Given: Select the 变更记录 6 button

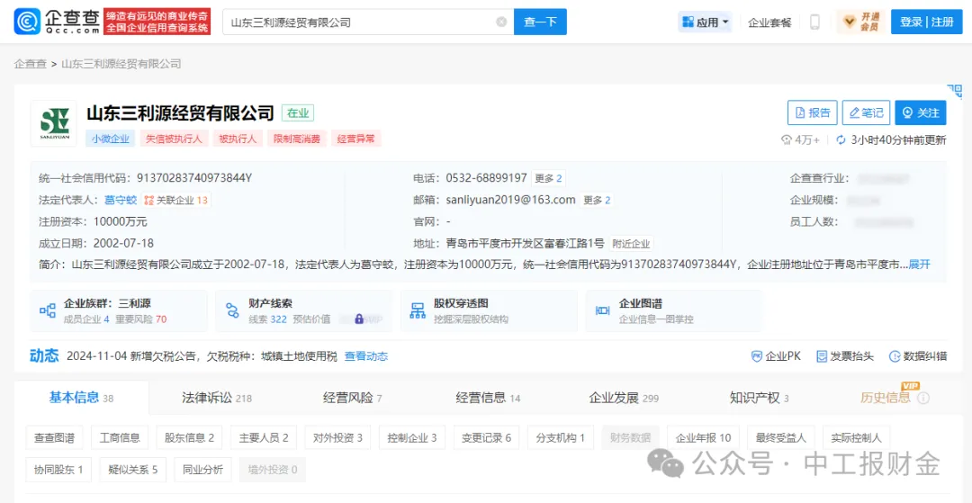Looking at the screenshot, I should [x=487, y=438].
